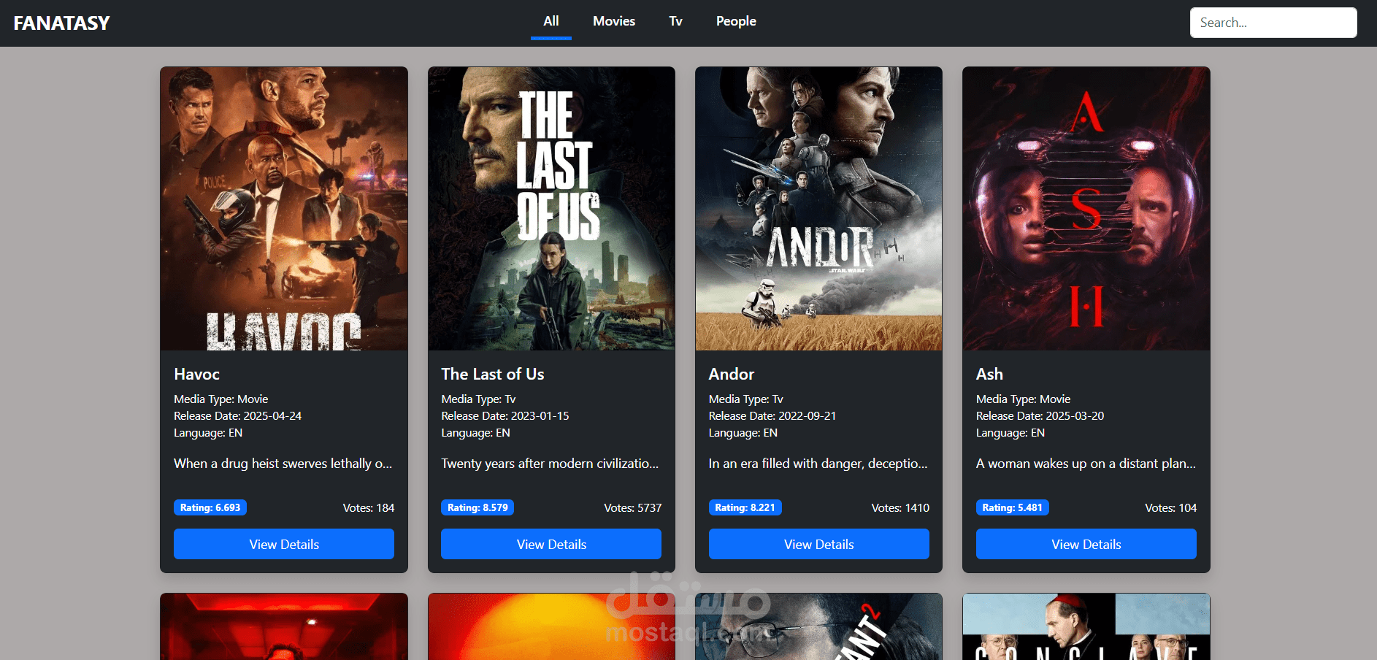The image size is (1377, 660).
Task: Click the Havoc title text
Action: [x=196, y=374]
